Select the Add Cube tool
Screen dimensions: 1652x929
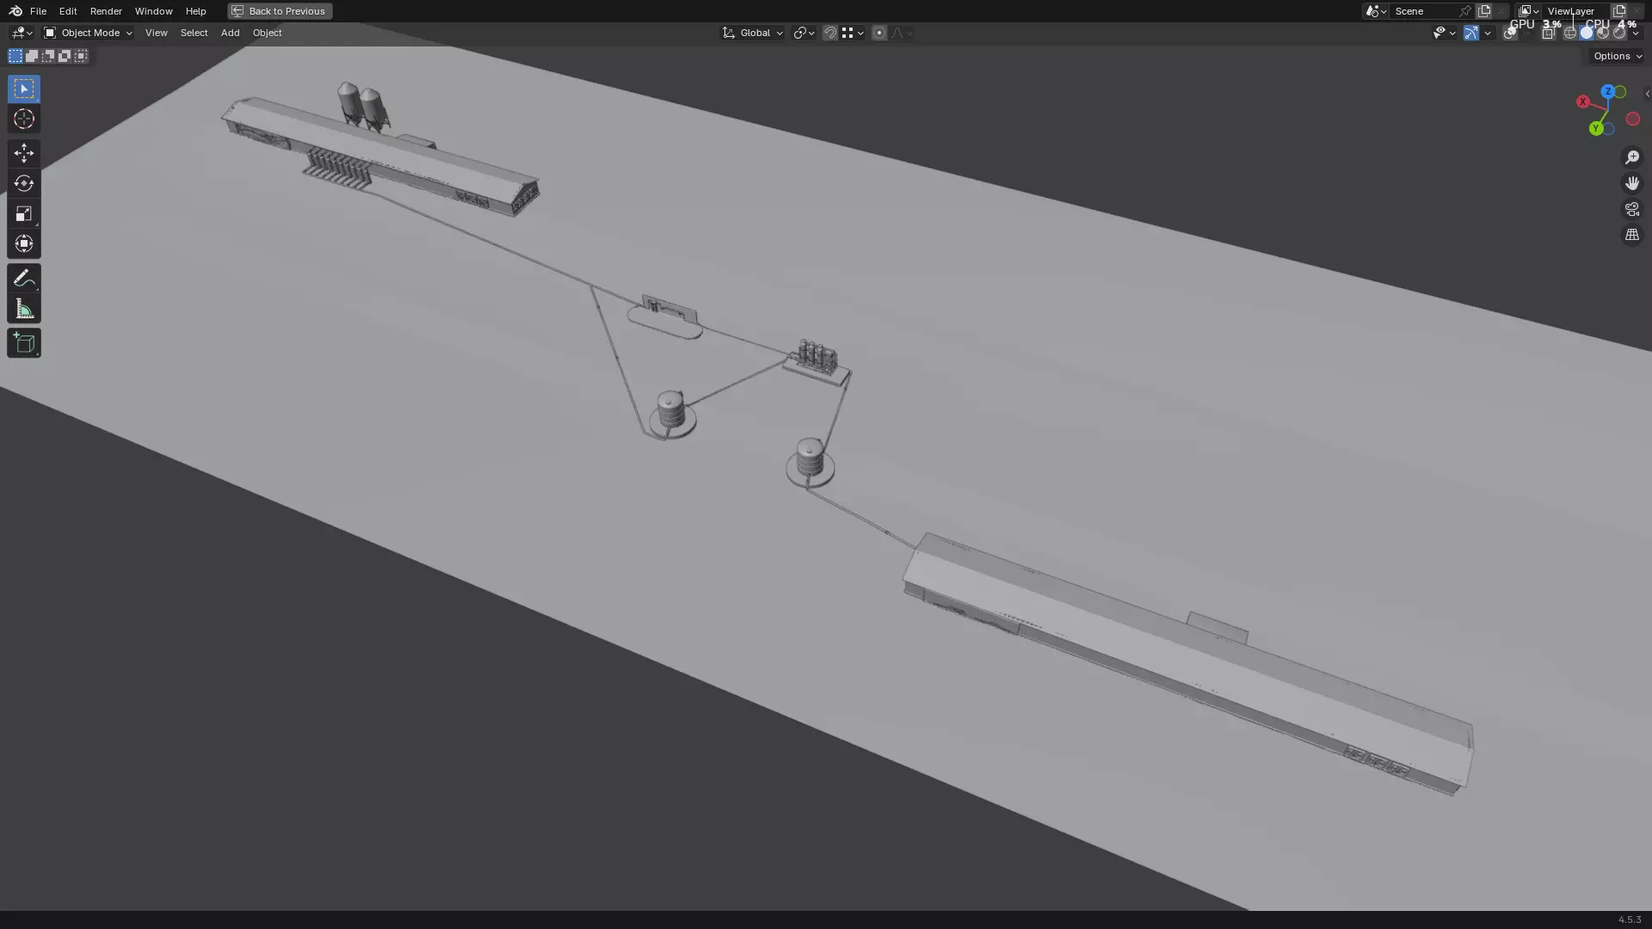coord(23,343)
